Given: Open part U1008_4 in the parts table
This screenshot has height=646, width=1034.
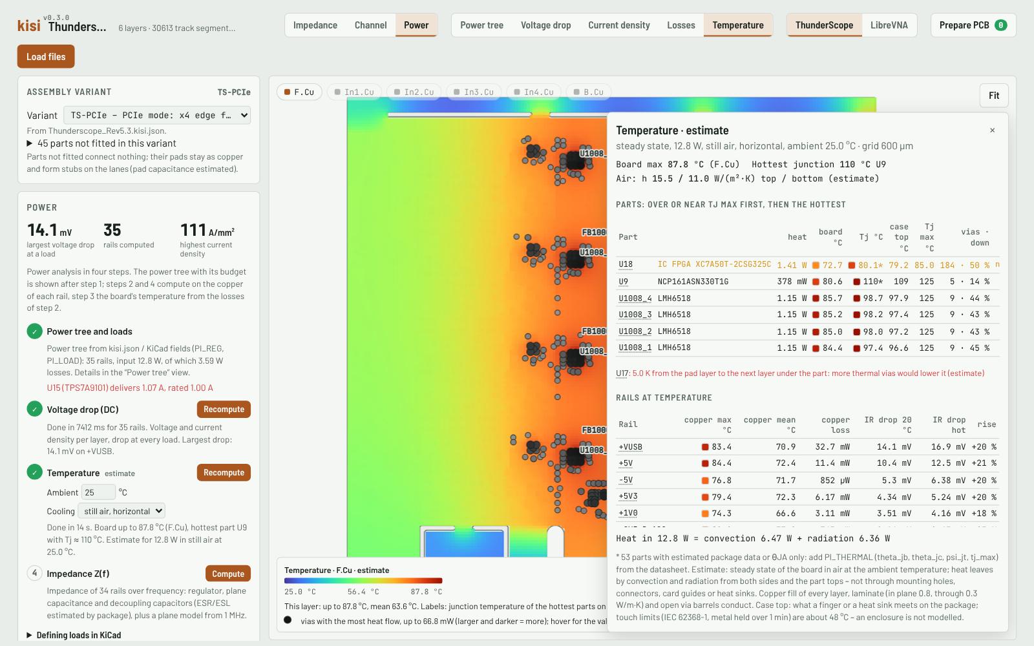Looking at the screenshot, I should (x=635, y=298).
